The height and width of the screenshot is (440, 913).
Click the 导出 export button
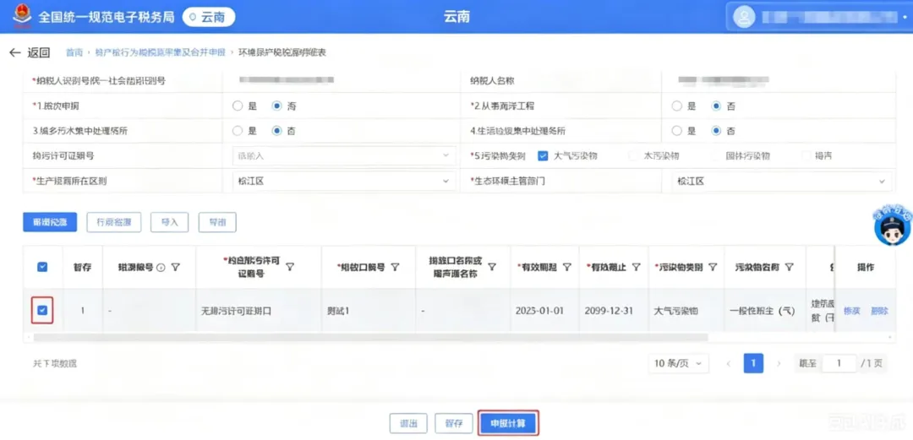[x=217, y=222]
